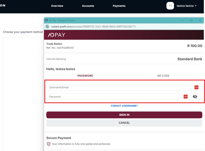This screenshot has width=205, height=151.
Task: Click the TT user avatar
Action: click(x=170, y=6)
